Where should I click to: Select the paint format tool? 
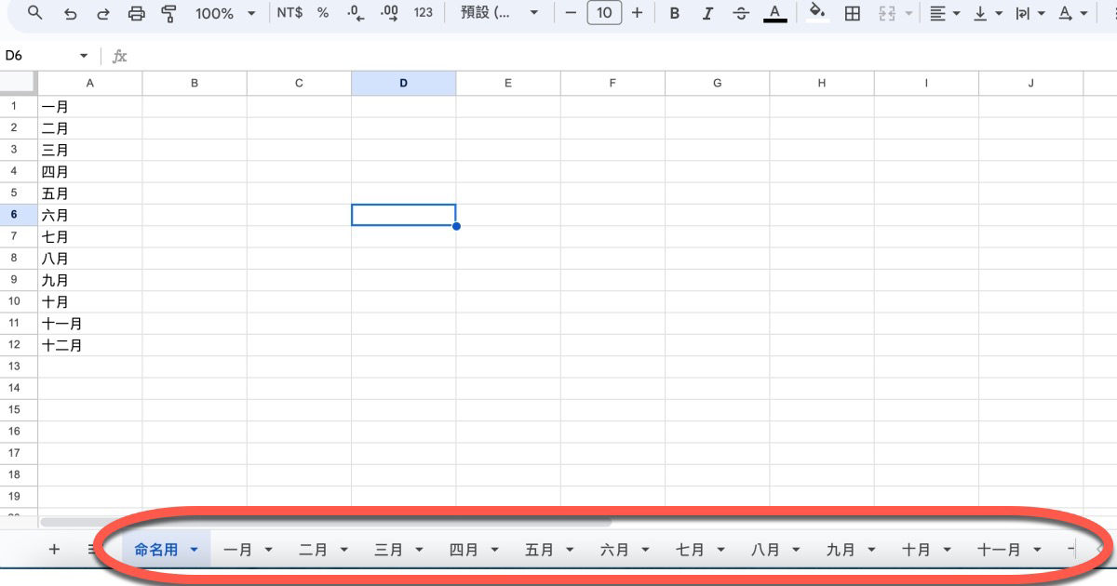click(168, 13)
